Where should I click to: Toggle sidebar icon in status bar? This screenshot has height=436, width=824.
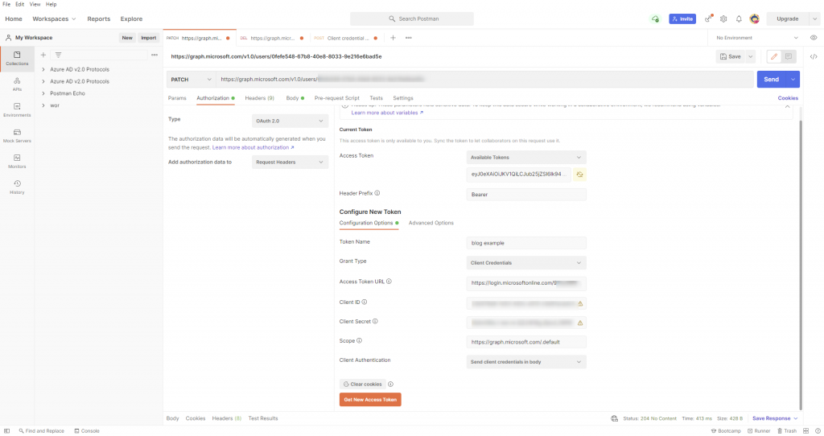point(6,430)
